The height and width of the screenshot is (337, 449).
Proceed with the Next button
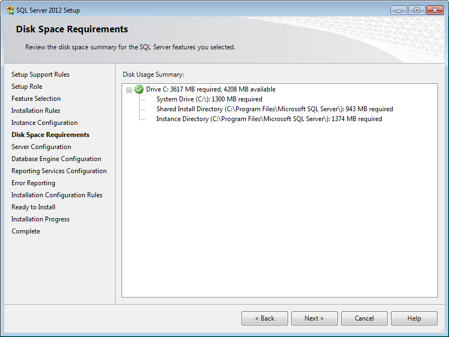click(314, 318)
